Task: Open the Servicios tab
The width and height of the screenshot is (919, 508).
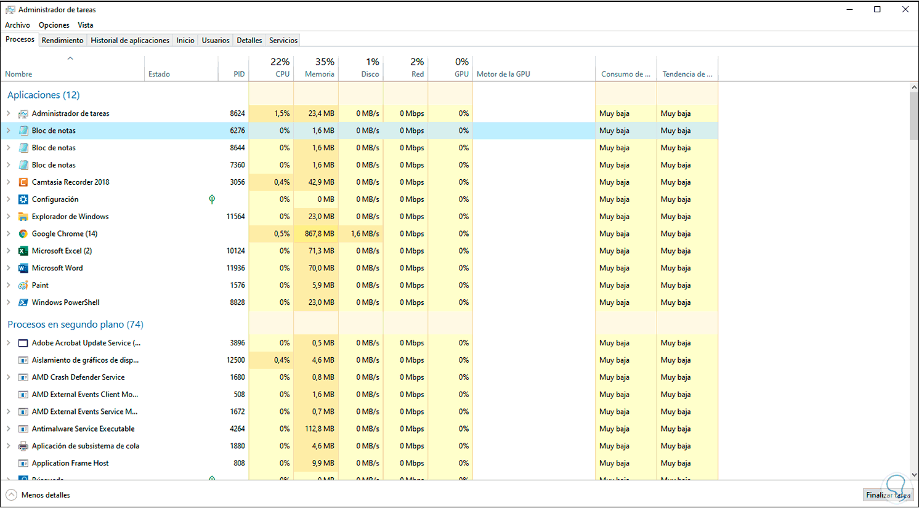Action: coord(283,41)
